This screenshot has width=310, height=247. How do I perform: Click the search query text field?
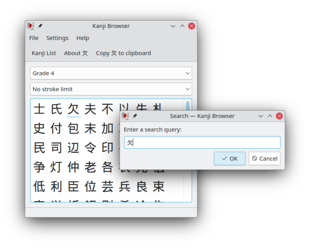pyautogui.click(x=202, y=143)
